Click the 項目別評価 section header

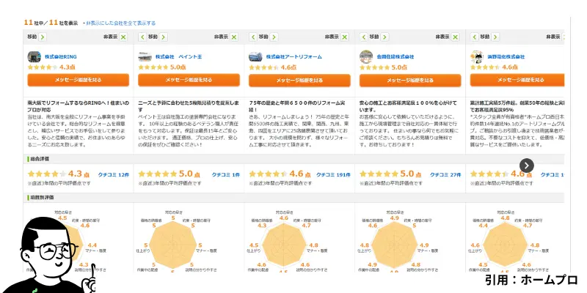click(40, 197)
